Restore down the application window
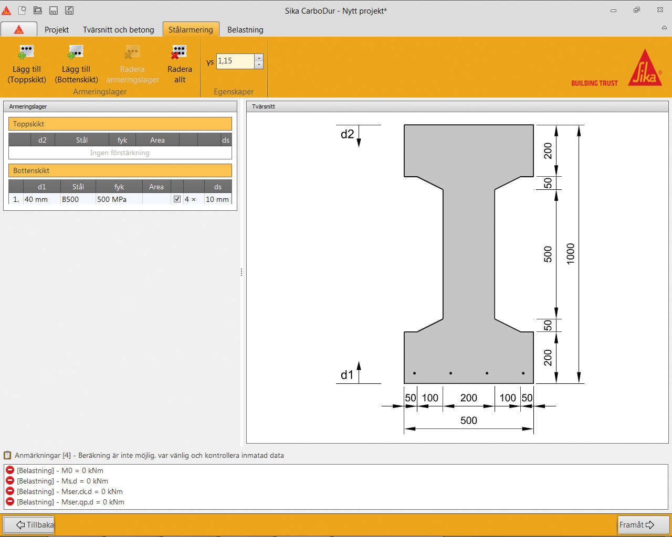 click(637, 10)
